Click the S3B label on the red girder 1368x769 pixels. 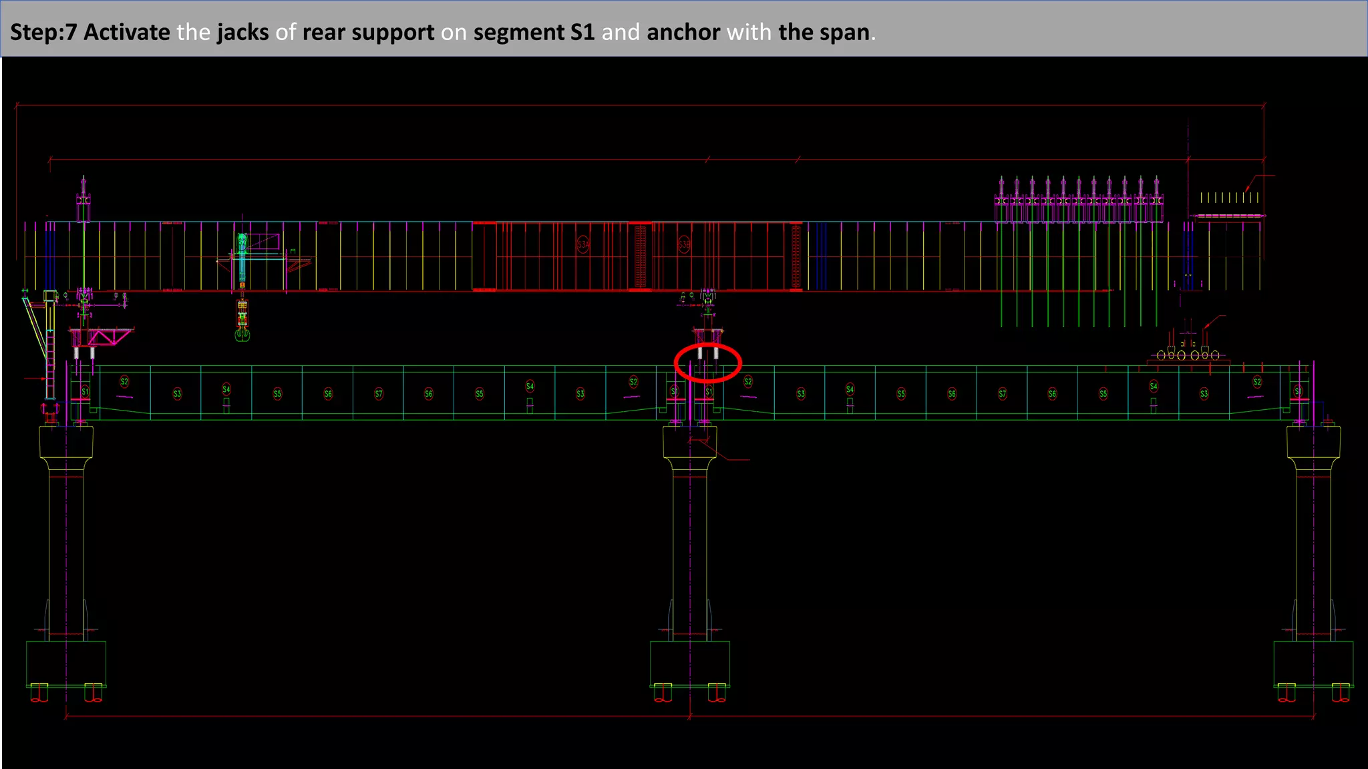coord(684,244)
